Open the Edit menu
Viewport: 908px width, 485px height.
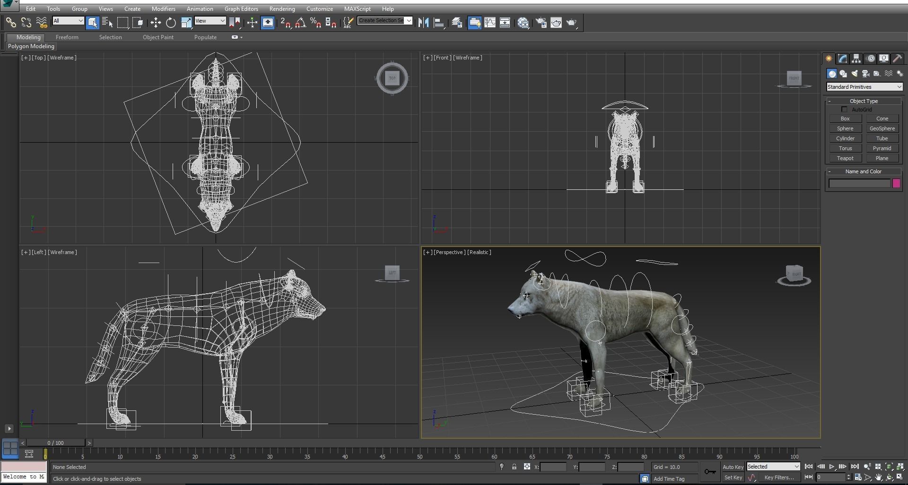[31, 9]
